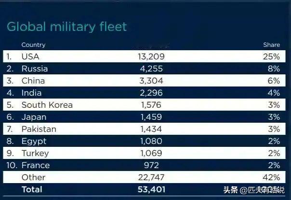This screenshot has width=291, height=200.
Task: Click China's 3,304 fleet number
Action: [151, 81]
